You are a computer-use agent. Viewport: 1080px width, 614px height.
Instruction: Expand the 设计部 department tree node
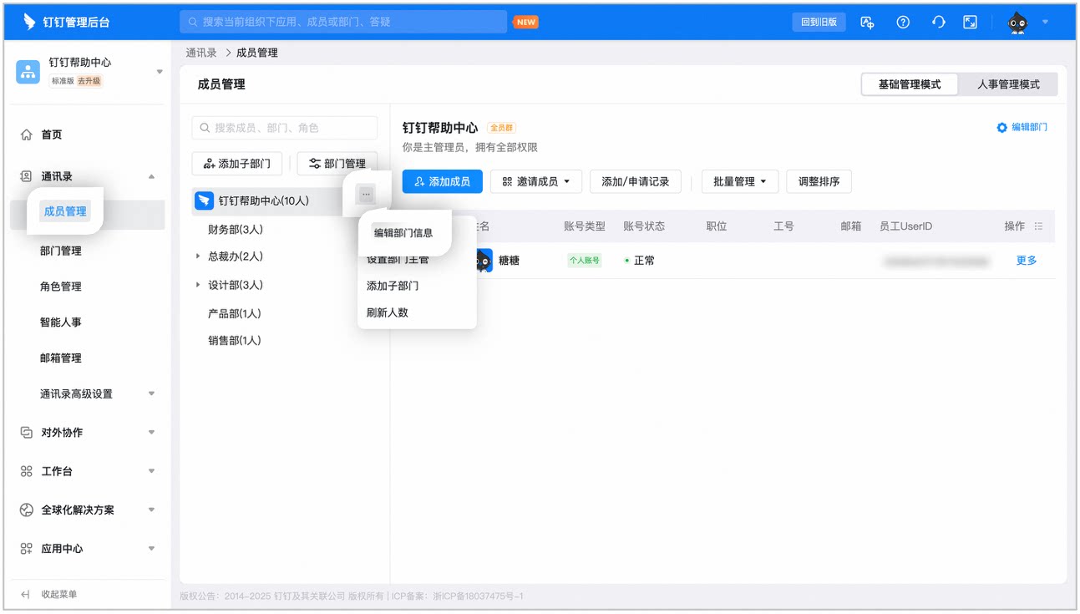(198, 285)
